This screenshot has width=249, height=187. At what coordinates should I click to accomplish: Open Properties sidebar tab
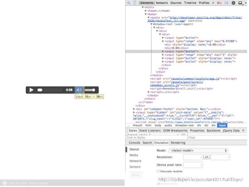tap(197, 130)
